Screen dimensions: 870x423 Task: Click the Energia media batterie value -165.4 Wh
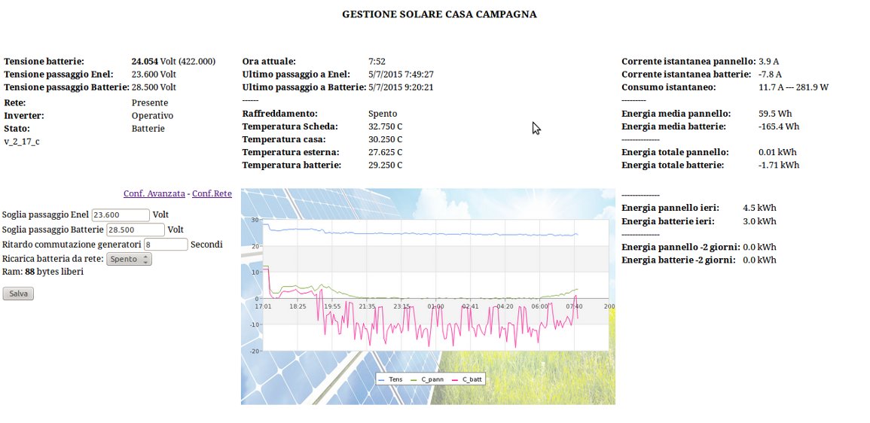pos(779,126)
